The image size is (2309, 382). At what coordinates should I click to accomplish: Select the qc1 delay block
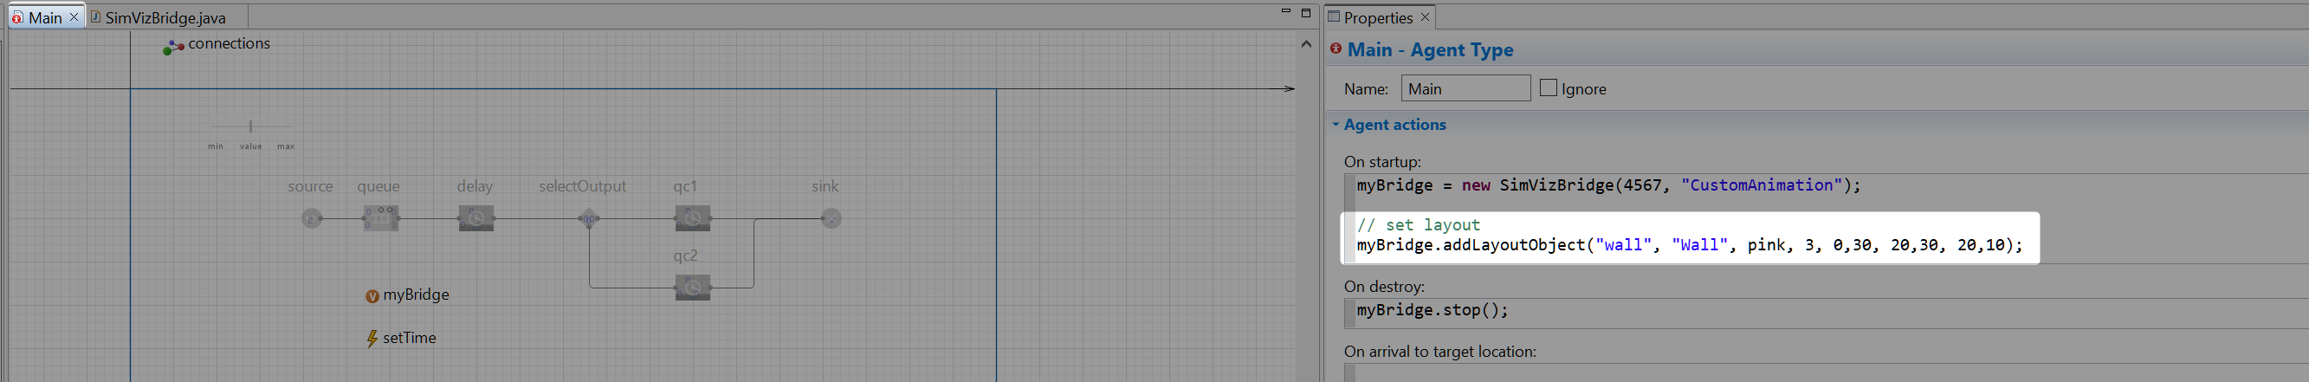coord(692,218)
